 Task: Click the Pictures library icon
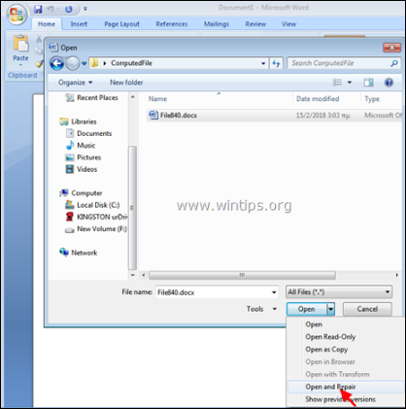(70, 157)
